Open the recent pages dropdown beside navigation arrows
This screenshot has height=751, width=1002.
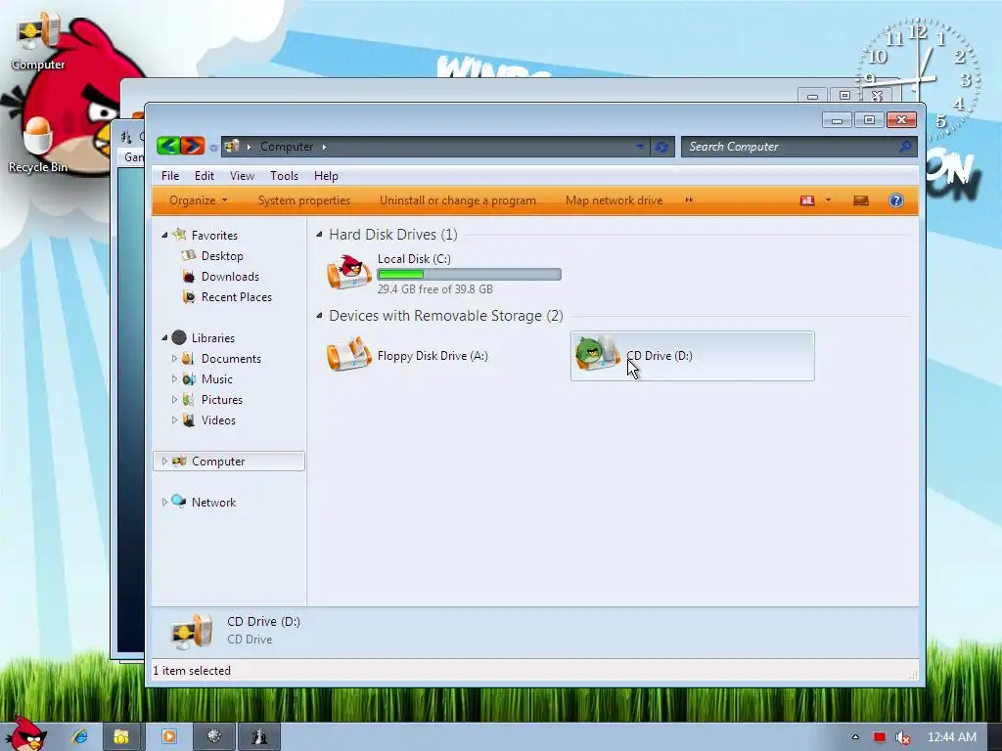pyautogui.click(x=213, y=148)
